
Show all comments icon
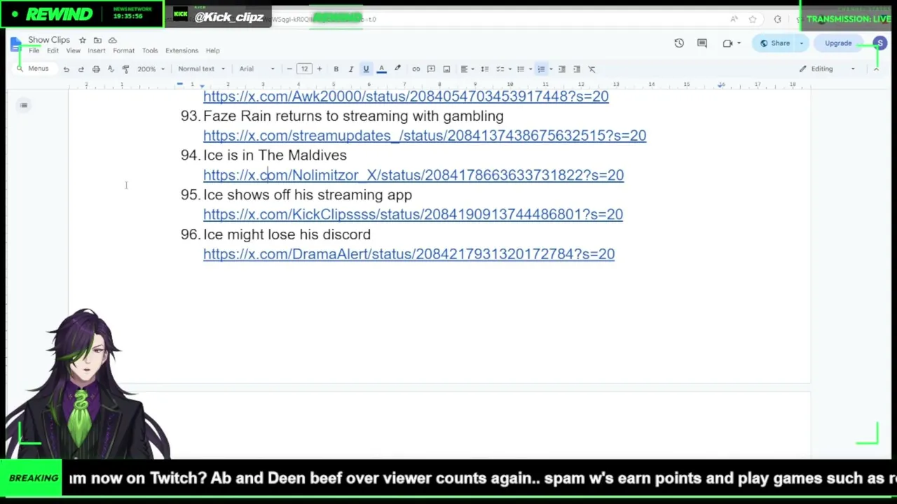click(702, 43)
